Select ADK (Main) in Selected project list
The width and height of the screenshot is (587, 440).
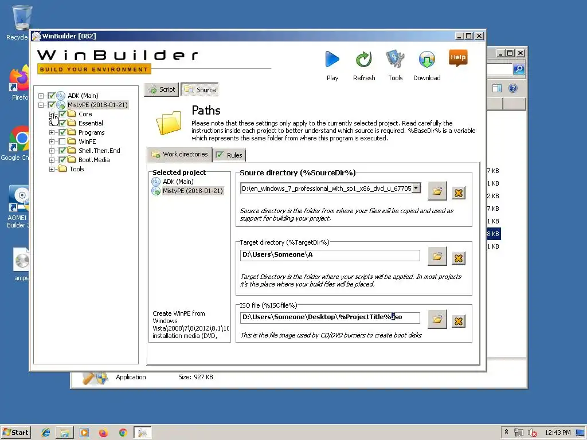tap(178, 182)
